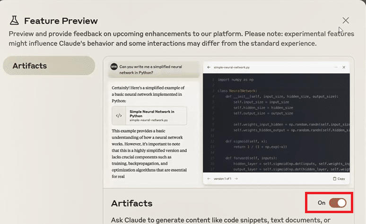Click the Feature Preview flask icon
Image resolution: width=366 pixels, height=224 pixels.
(14, 20)
